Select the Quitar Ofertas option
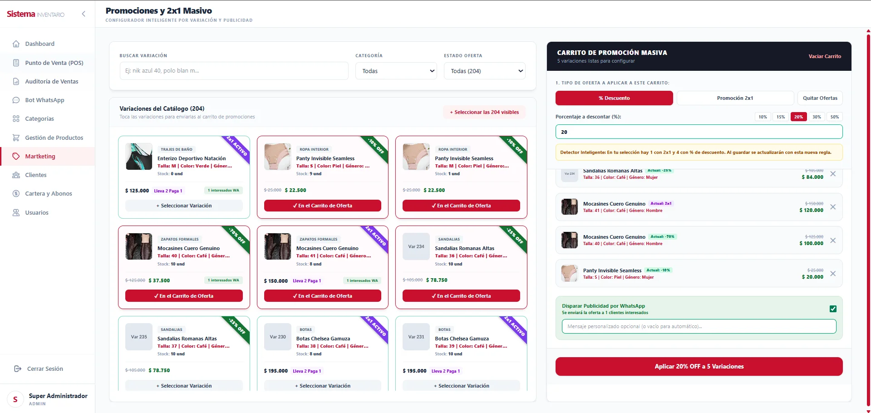The height and width of the screenshot is (413, 871). (820, 98)
